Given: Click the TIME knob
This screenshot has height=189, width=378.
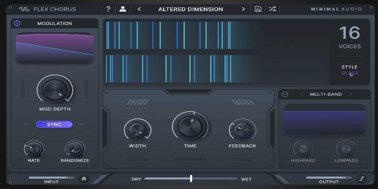Looking at the screenshot, I should tap(190, 126).
